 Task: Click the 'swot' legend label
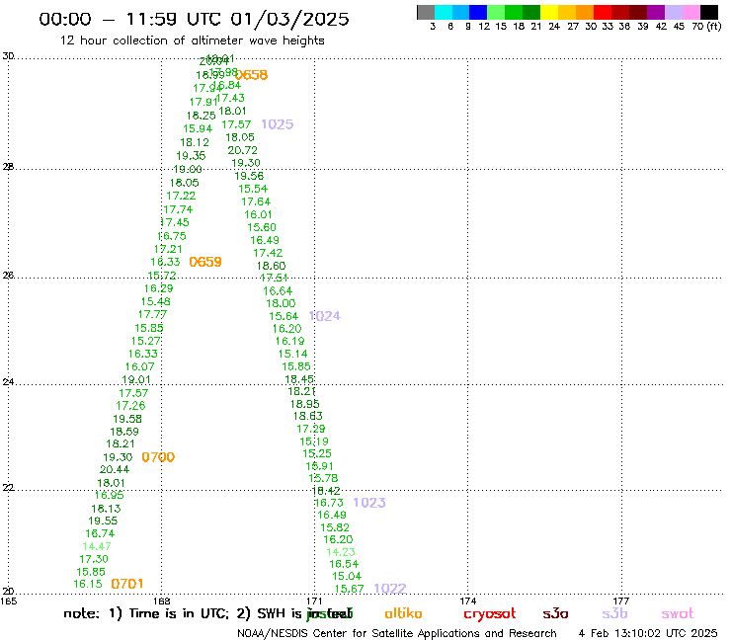point(678,613)
